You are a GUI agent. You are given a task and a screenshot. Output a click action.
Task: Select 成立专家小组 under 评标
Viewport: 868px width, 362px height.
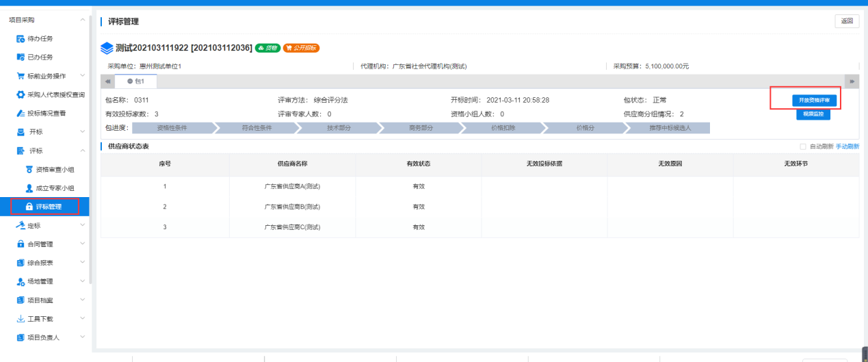pos(55,188)
